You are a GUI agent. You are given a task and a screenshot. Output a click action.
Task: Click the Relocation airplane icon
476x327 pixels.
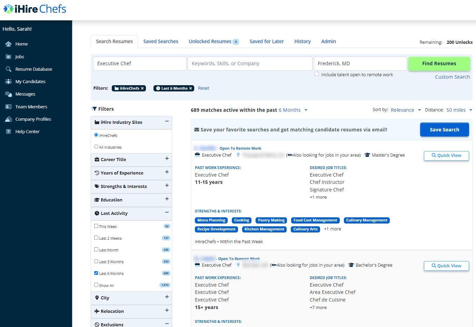coord(97,311)
